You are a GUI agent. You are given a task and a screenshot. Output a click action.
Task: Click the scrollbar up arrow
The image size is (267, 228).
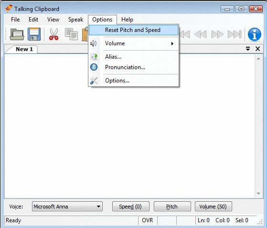(258, 59)
